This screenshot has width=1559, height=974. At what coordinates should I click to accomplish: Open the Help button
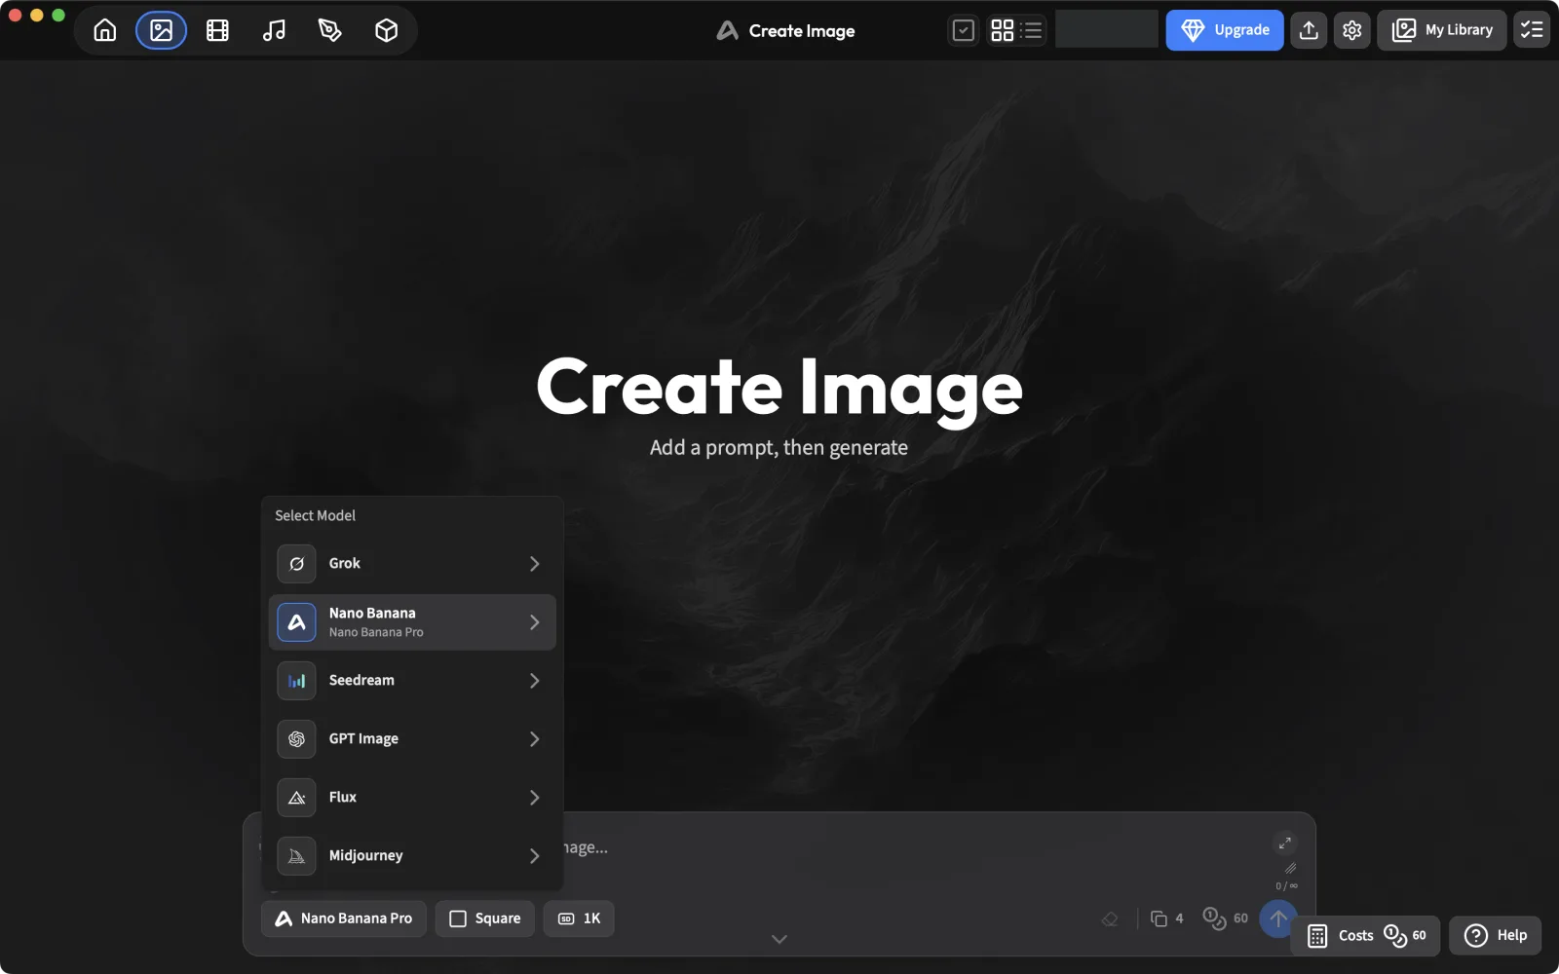point(1495,935)
